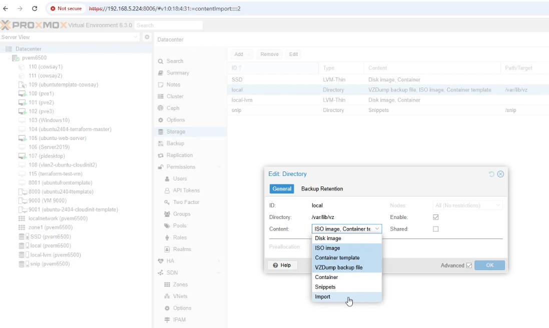Open the Content dropdown arrow
The height and width of the screenshot is (328, 549).
pyautogui.click(x=377, y=228)
